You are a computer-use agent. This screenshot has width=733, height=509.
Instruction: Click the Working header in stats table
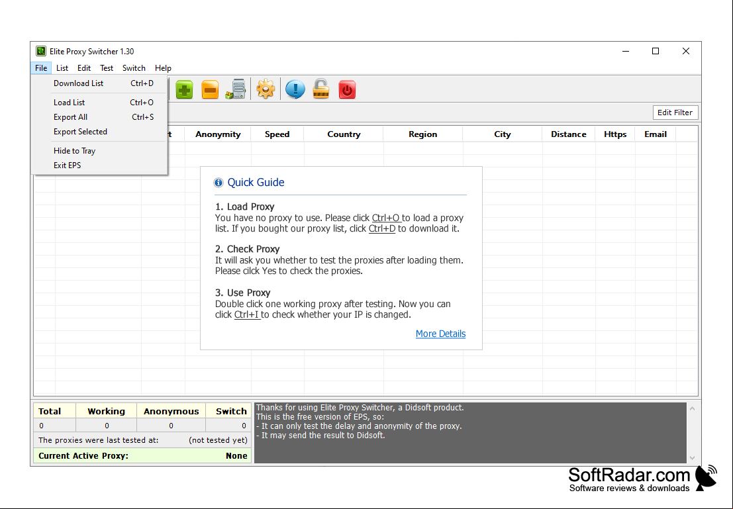[106, 411]
